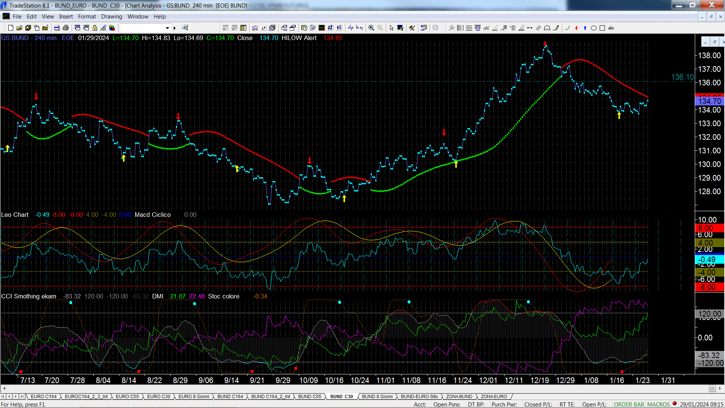This screenshot has height=408, width=725.
Task: Click the padlock lock icon
Action: pyautogui.click(x=95, y=28)
